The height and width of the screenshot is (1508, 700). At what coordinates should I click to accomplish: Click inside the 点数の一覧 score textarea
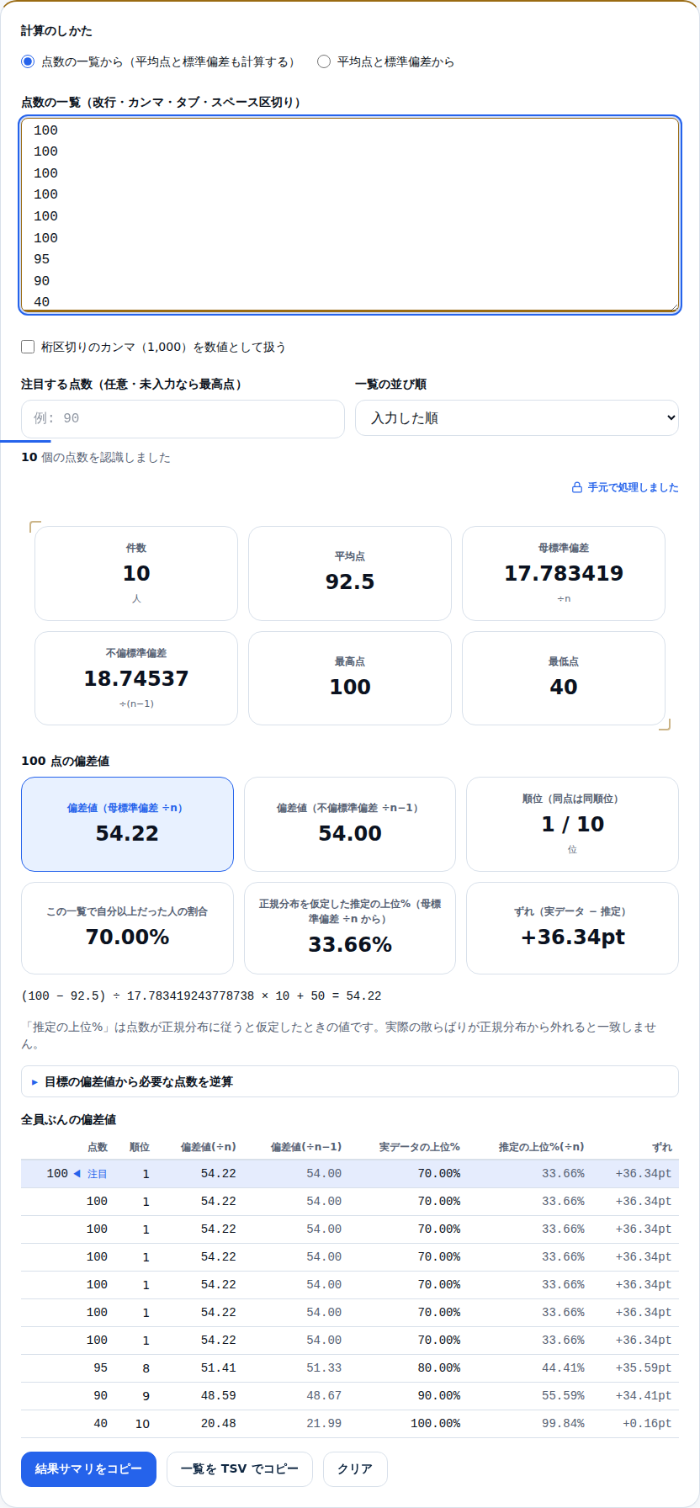tap(349, 215)
